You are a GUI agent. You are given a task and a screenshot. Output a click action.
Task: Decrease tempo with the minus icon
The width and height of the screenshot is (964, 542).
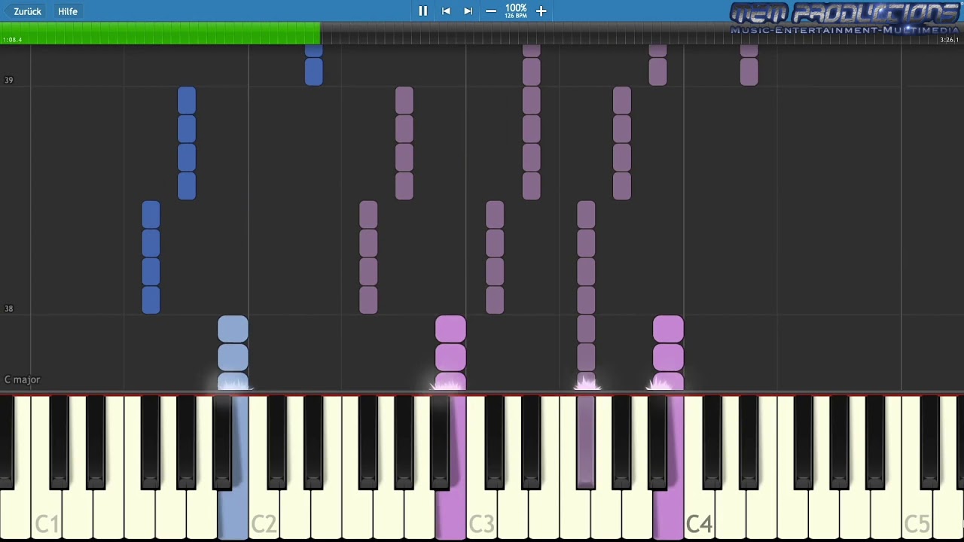click(491, 11)
